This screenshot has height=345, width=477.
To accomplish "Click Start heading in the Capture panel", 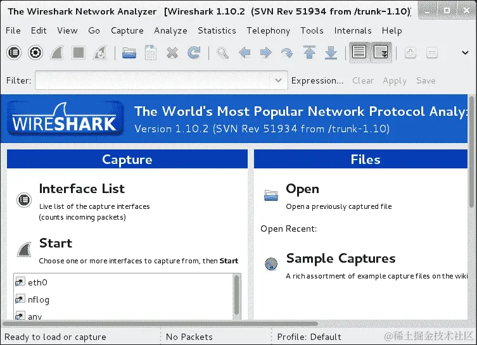I will click(x=56, y=243).
